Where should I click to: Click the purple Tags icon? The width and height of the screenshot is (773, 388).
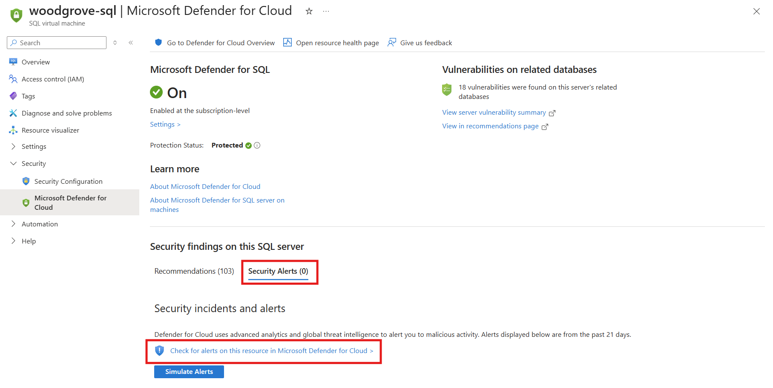click(13, 96)
